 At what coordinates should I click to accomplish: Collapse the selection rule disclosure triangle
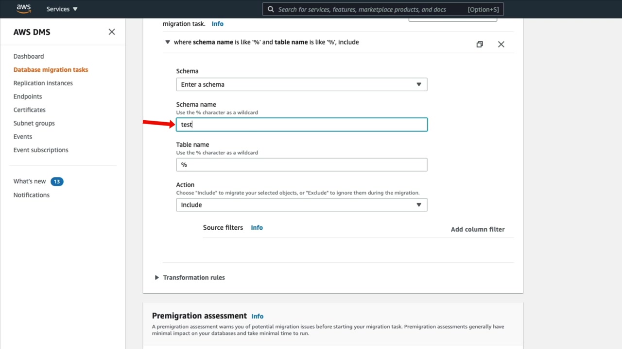(168, 42)
